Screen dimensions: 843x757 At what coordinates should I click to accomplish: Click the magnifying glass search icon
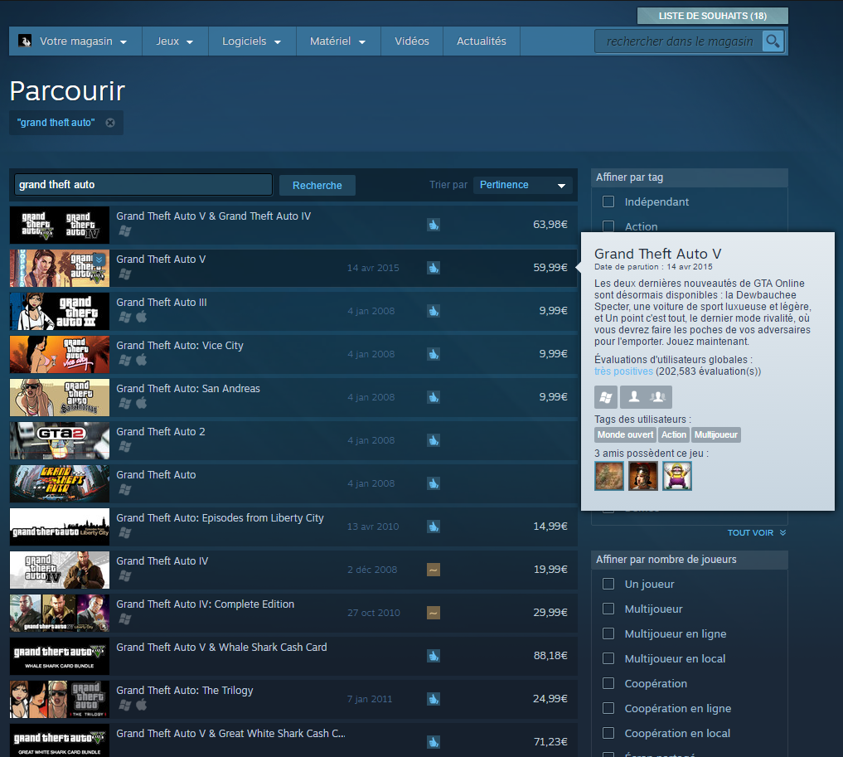coord(773,41)
